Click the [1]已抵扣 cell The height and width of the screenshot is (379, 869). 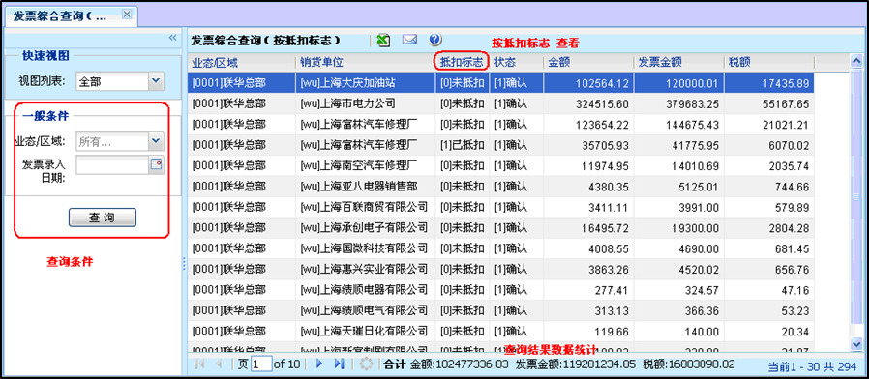pyautogui.click(x=463, y=145)
